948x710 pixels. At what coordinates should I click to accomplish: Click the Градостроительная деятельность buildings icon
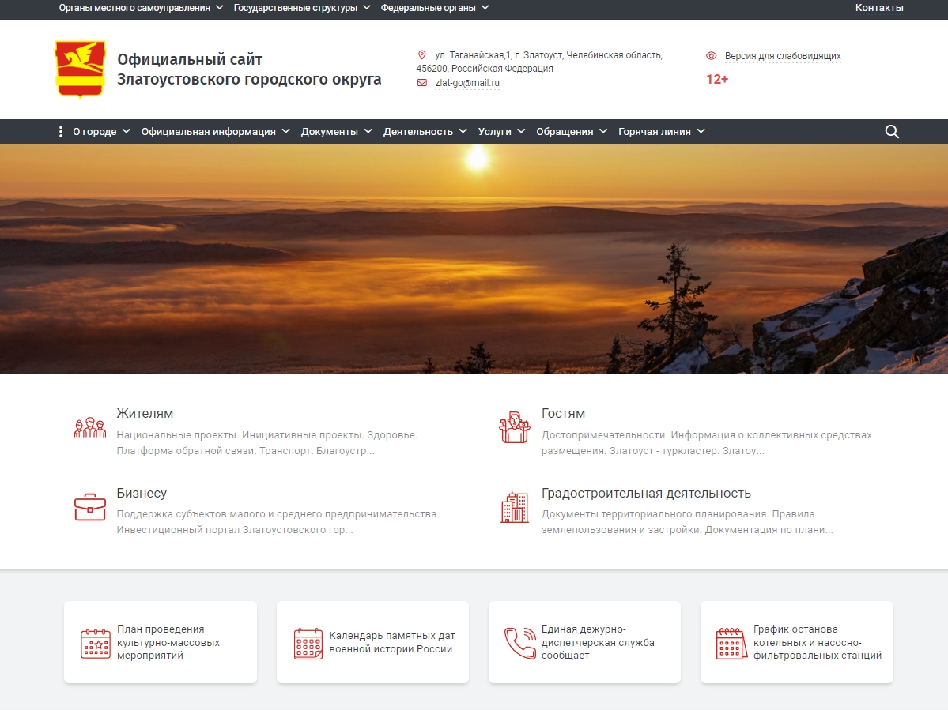point(514,507)
